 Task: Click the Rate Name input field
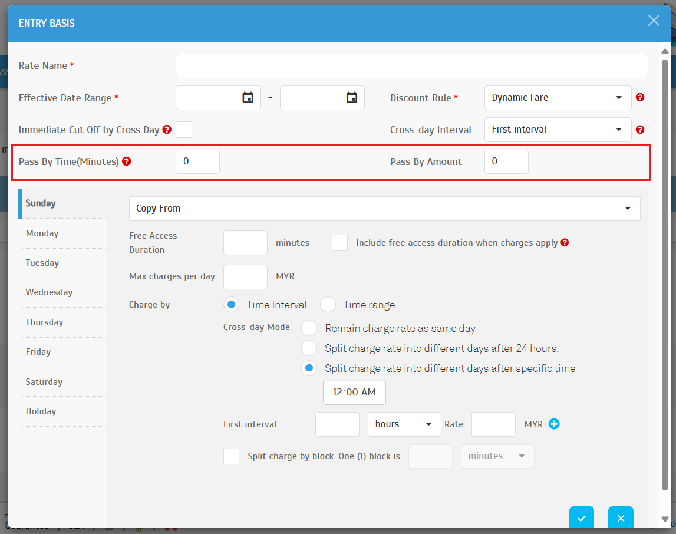point(411,66)
